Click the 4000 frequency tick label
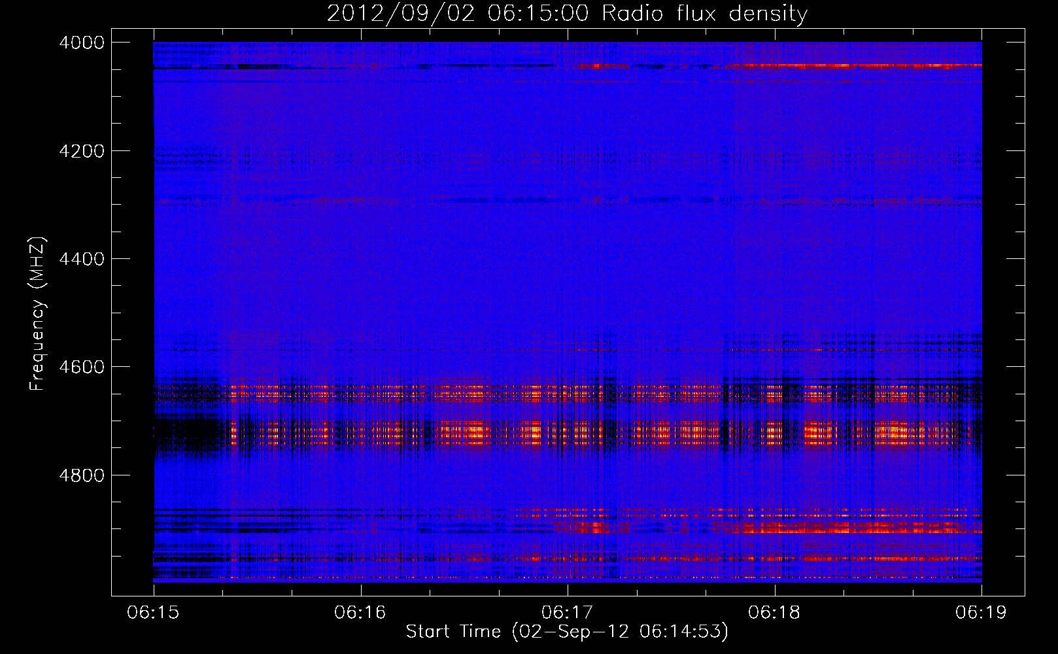Image resolution: width=1058 pixels, height=654 pixels. click(x=82, y=43)
